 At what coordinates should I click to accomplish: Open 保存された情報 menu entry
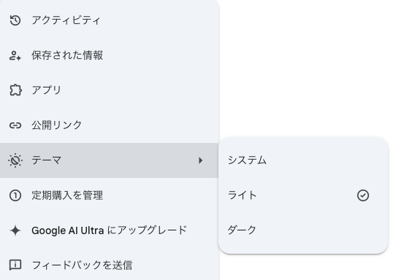coord(110,55)
